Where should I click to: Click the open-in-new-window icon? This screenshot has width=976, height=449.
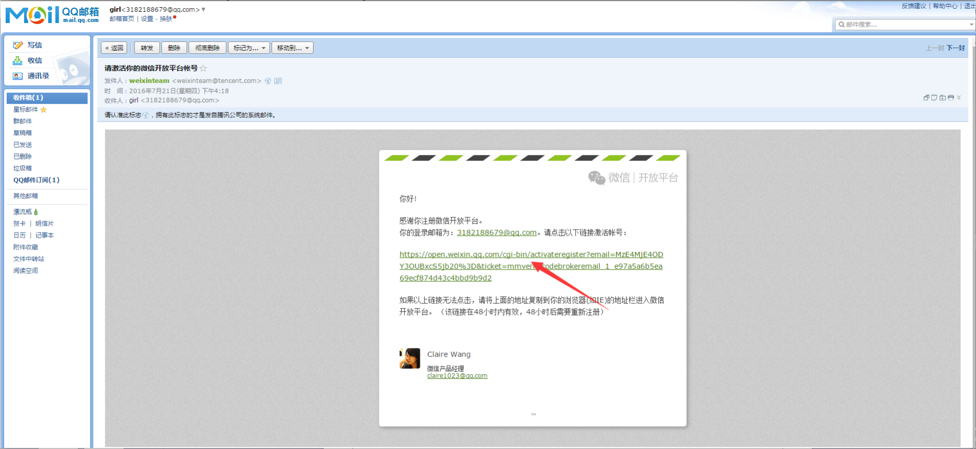pos(926,97)
